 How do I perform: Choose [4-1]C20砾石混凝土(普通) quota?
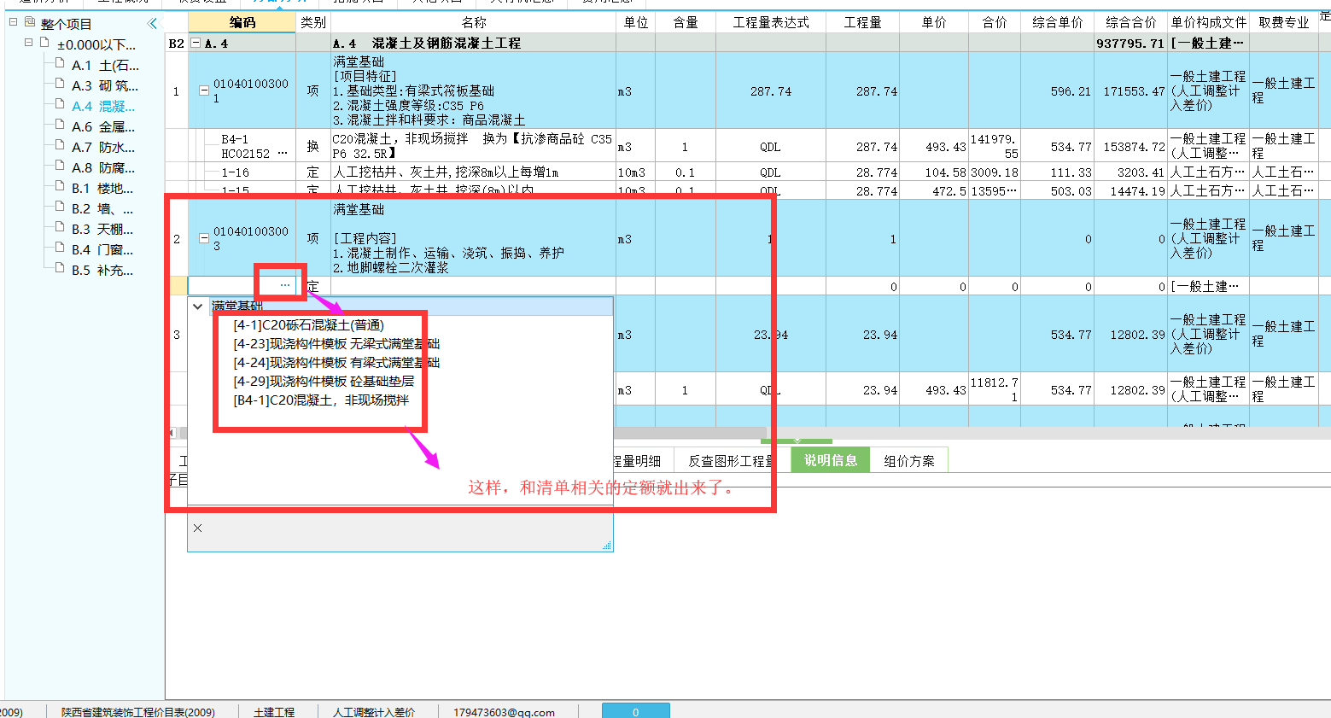tap(309, 324)
